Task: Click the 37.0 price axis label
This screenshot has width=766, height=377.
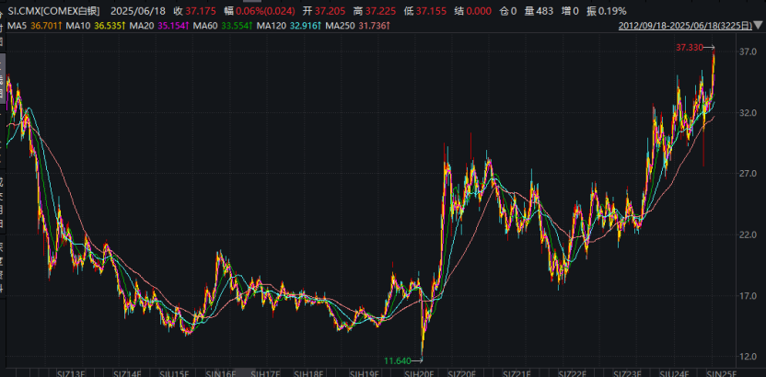Action: point(746,51)
